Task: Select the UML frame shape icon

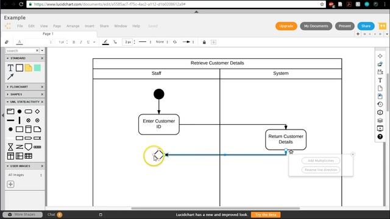Action: pyautogui.click(x=10, y=111)
